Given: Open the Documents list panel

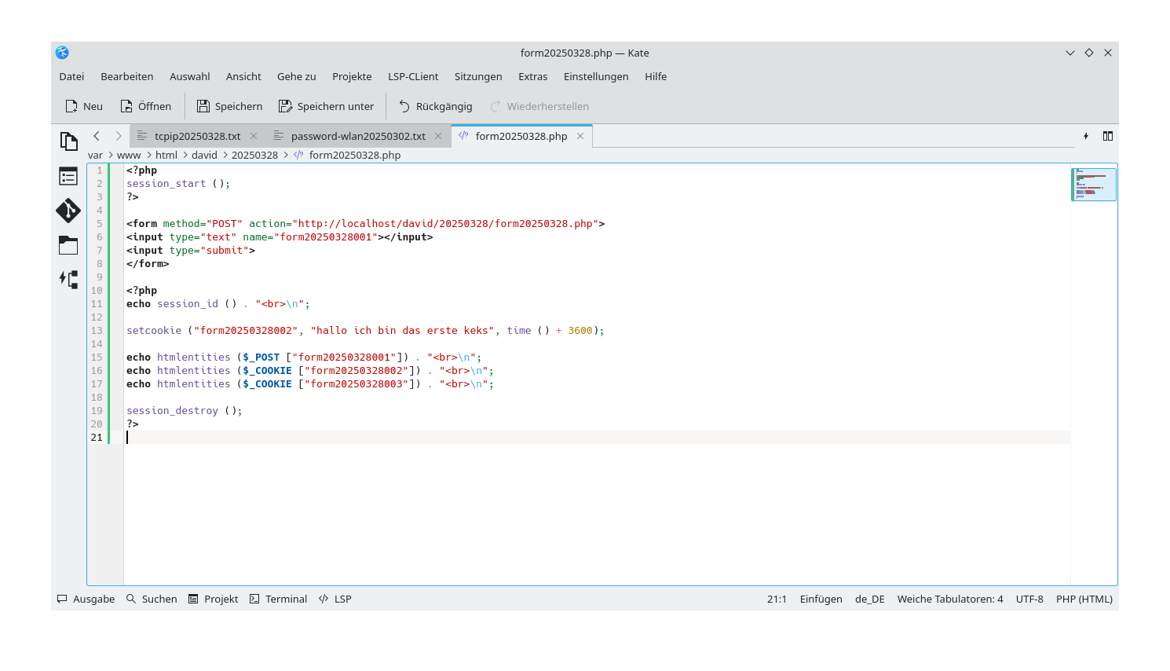Looking at the screenshot, I should [x=69, y=140].
